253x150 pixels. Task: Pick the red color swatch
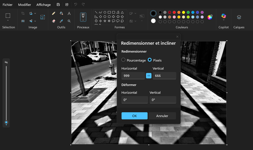point(174,12)
